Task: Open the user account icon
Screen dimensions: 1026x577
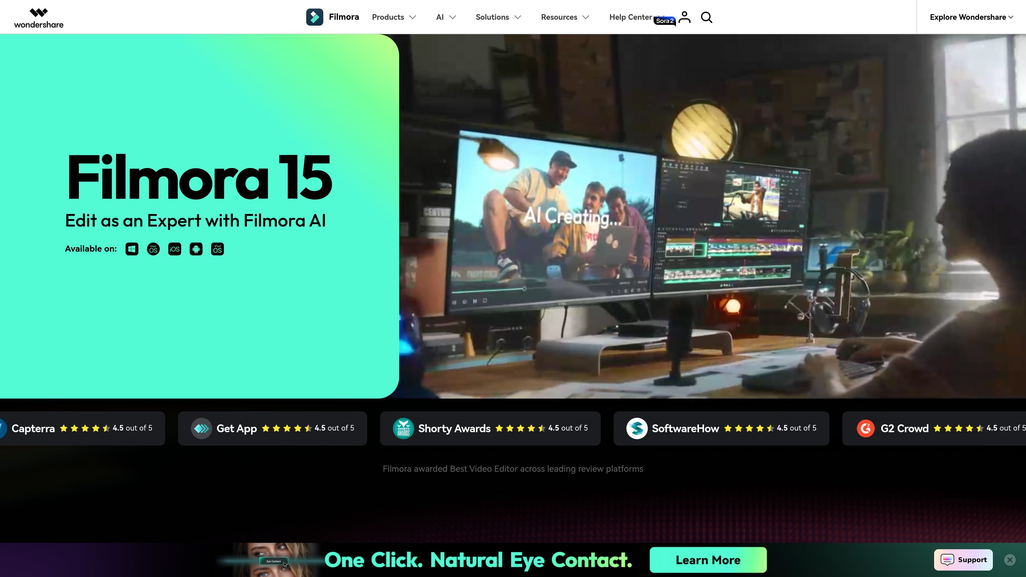Action: 684,17
